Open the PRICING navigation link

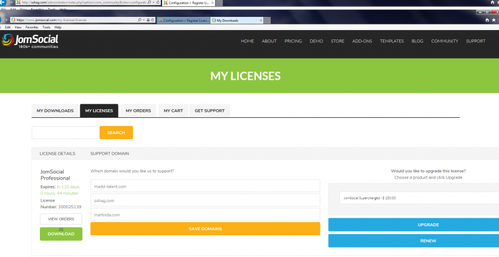[x=293, y=41]
